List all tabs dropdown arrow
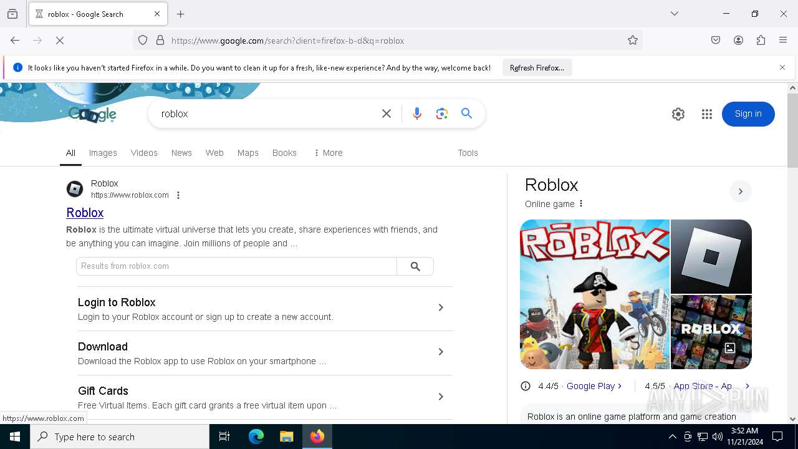Screen dimensions: 798x449 (675, 14)
